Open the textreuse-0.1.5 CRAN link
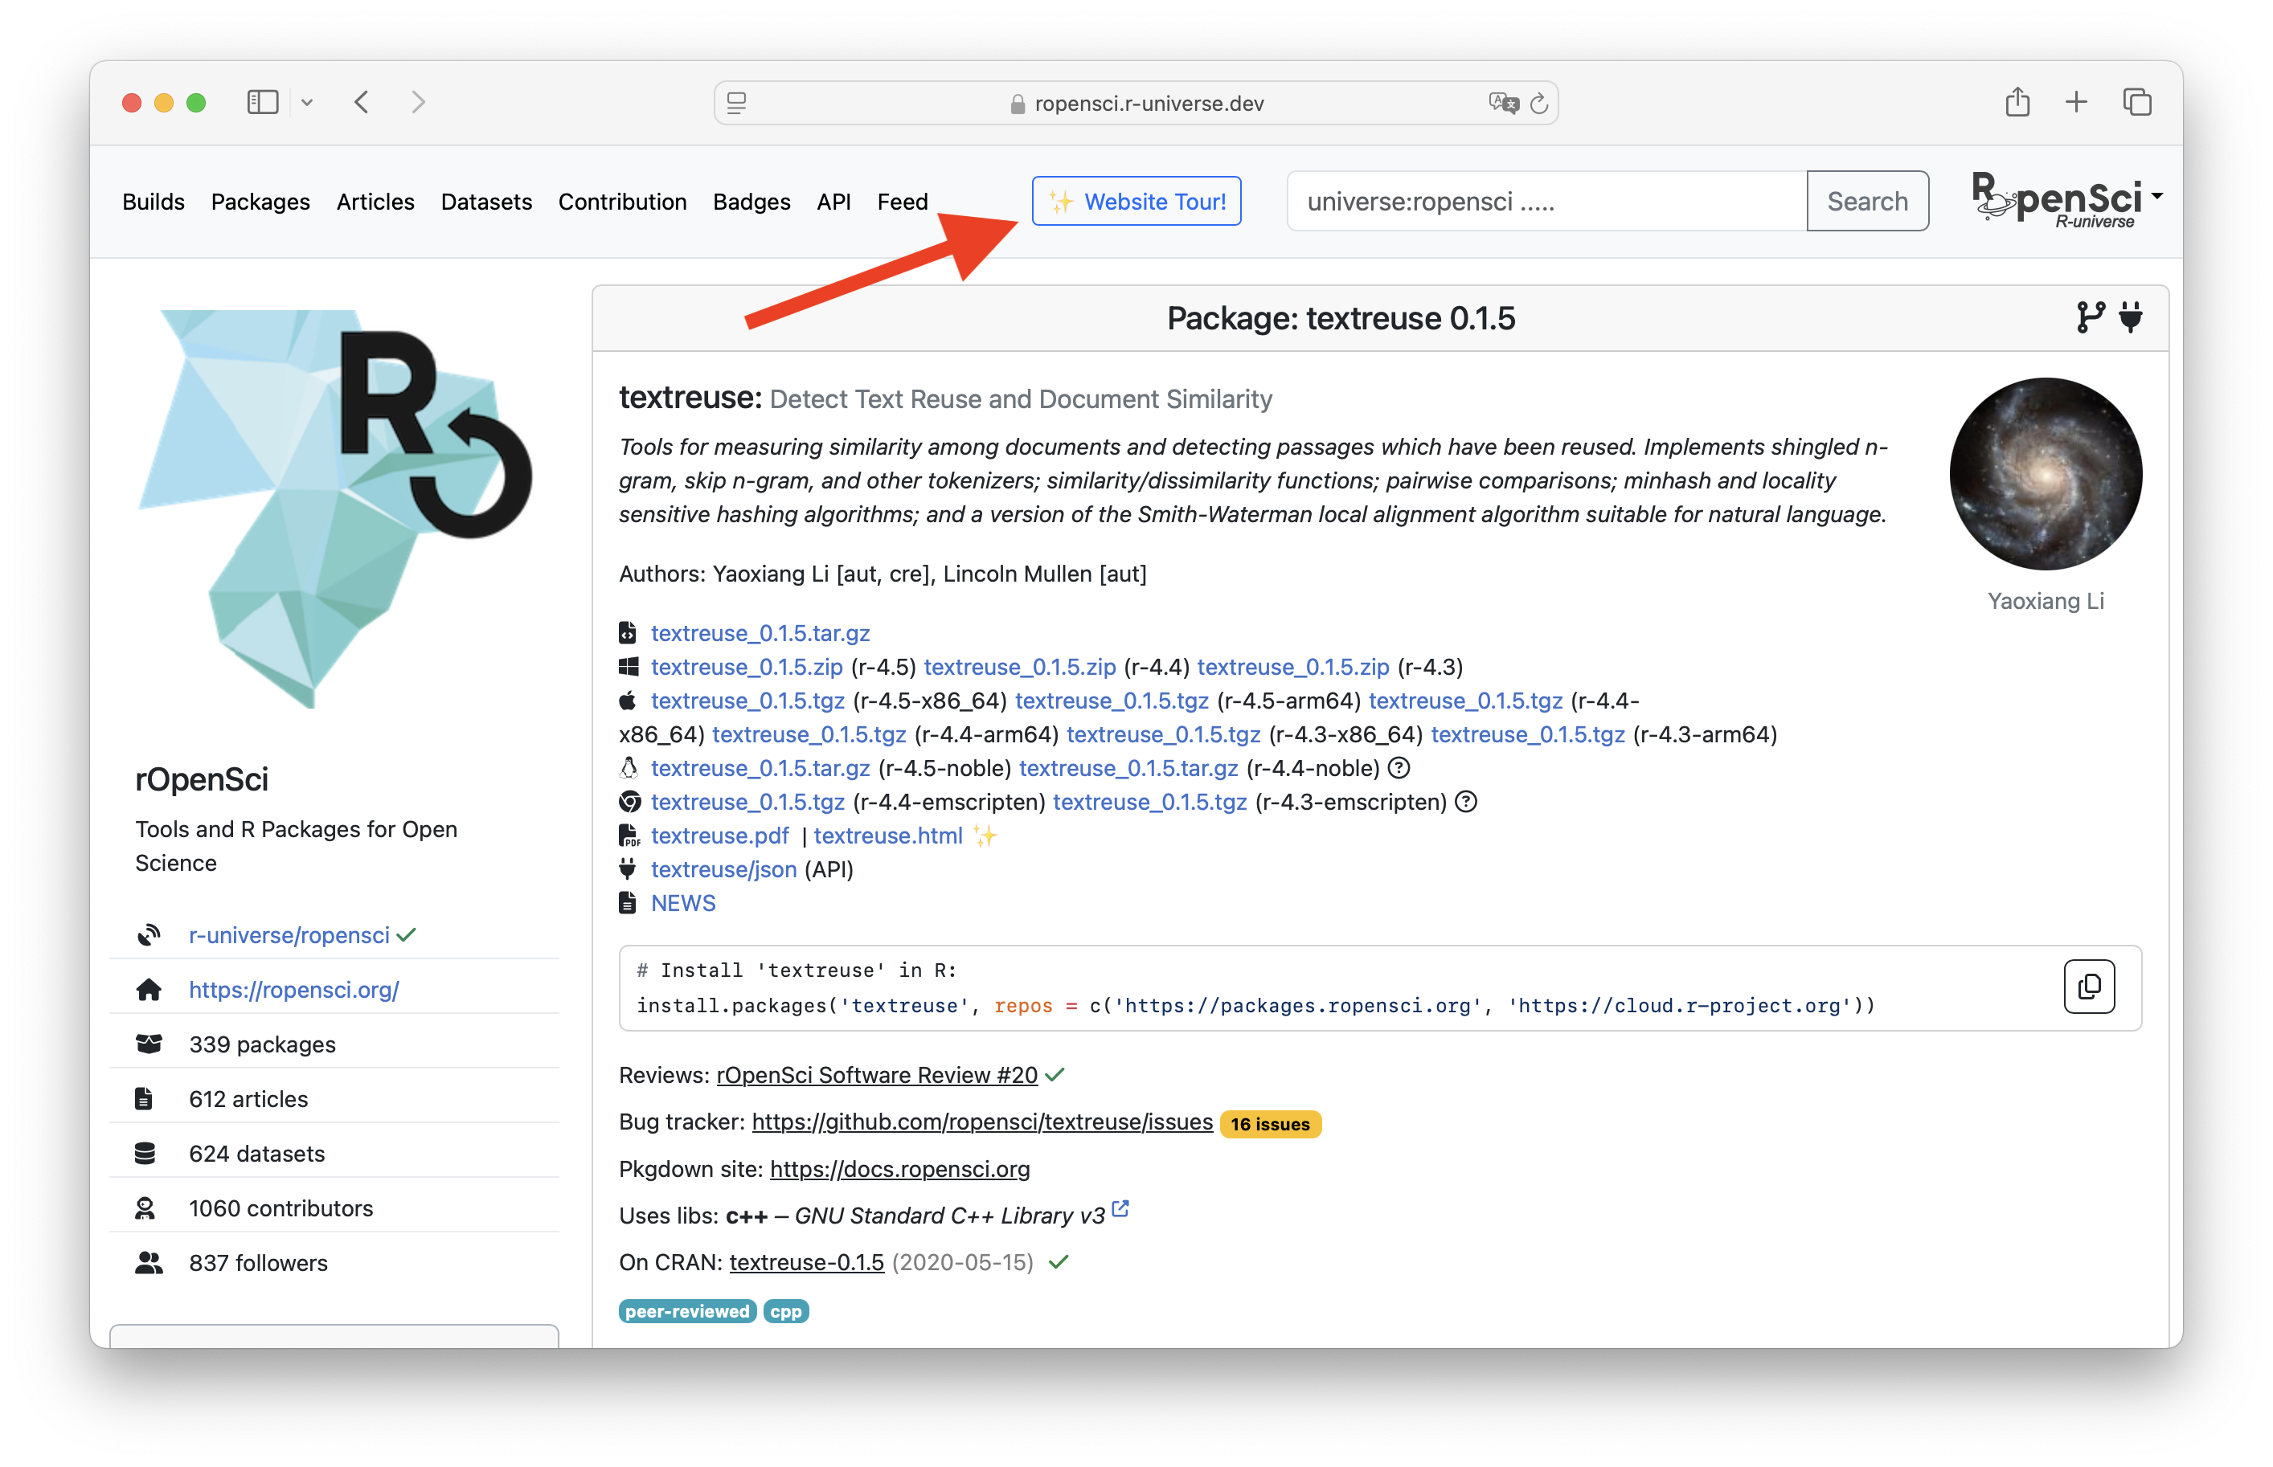Screen dimensions: 2273x1467 coord(806,1262)
